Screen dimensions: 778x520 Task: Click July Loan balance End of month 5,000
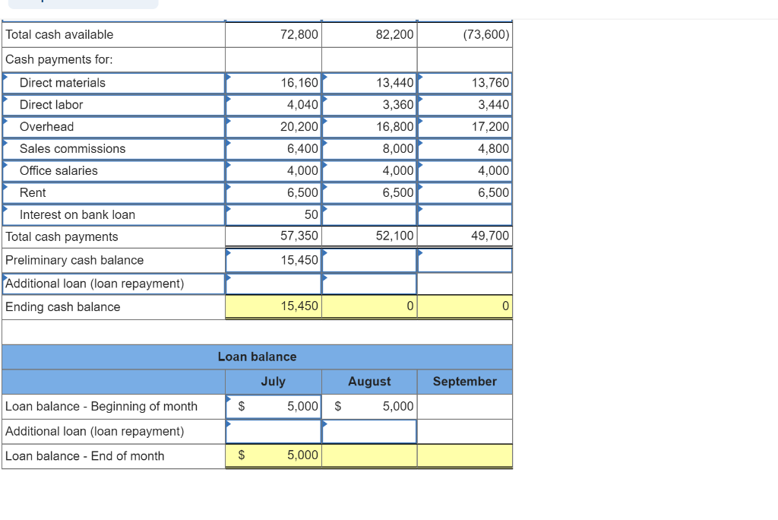pyautogui.click(x=274, y=455)
